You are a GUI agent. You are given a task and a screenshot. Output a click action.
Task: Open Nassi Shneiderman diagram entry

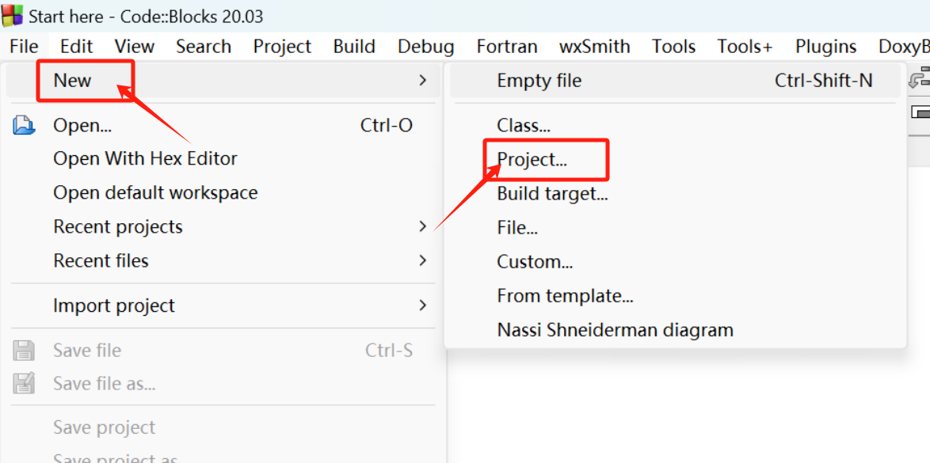click(x=615, y=329)
